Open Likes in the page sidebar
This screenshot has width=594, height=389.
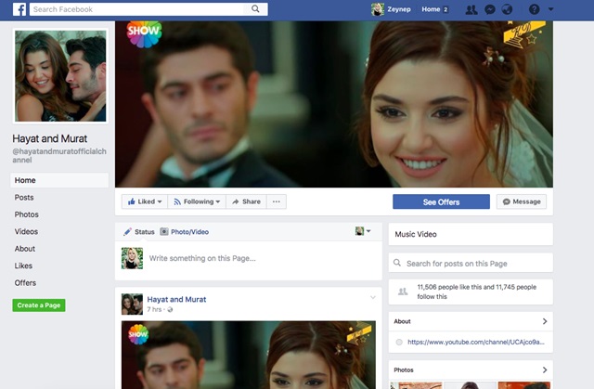(x=23, y=266)
